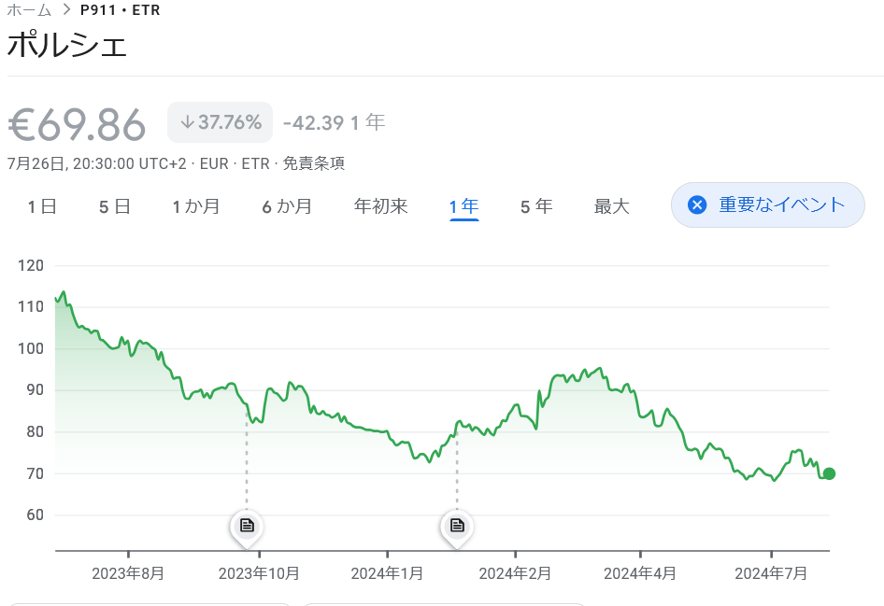884x606 pixels.
Task: Show the 最大 range chart
Action: point(612,206)
